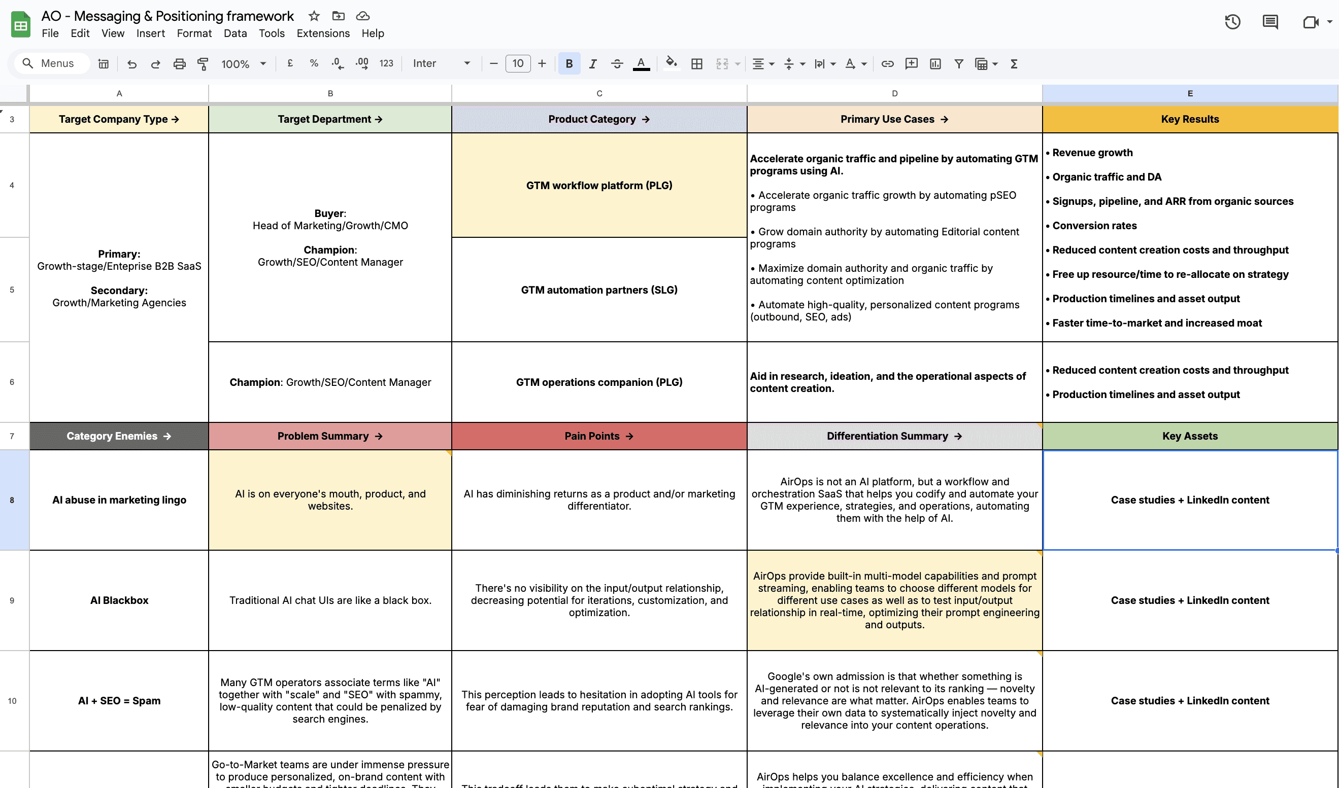Screen dimensions: 1339x788
Task: Search the Menus box
Action: click(x=52, y=64)
